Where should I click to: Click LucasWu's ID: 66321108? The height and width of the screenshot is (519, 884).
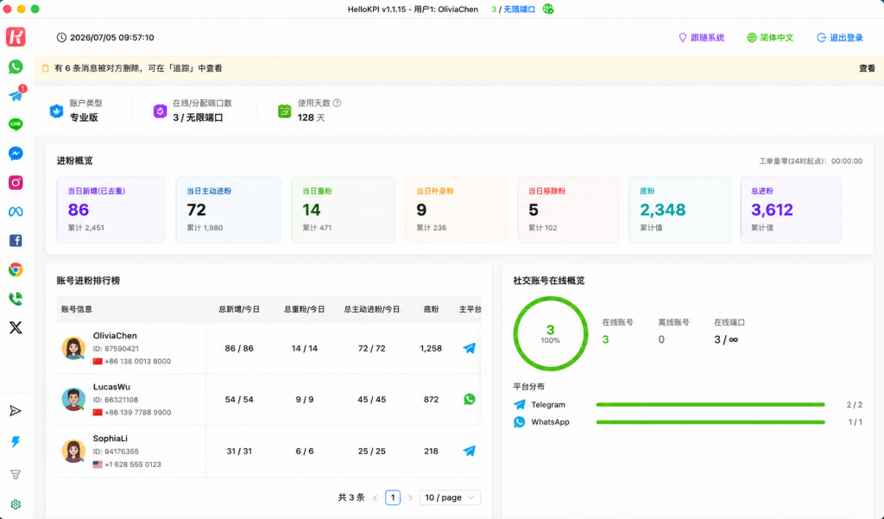(x=116, y=400)
